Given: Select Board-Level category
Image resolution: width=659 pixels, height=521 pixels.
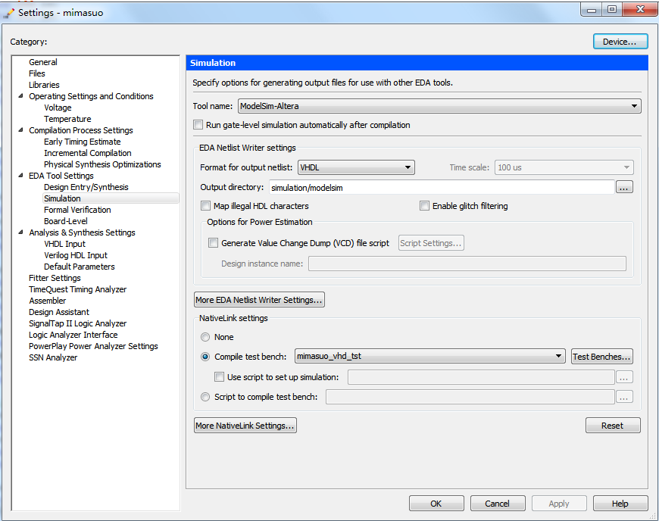Looking at the screenshot, I should click(x=66, y=221).
